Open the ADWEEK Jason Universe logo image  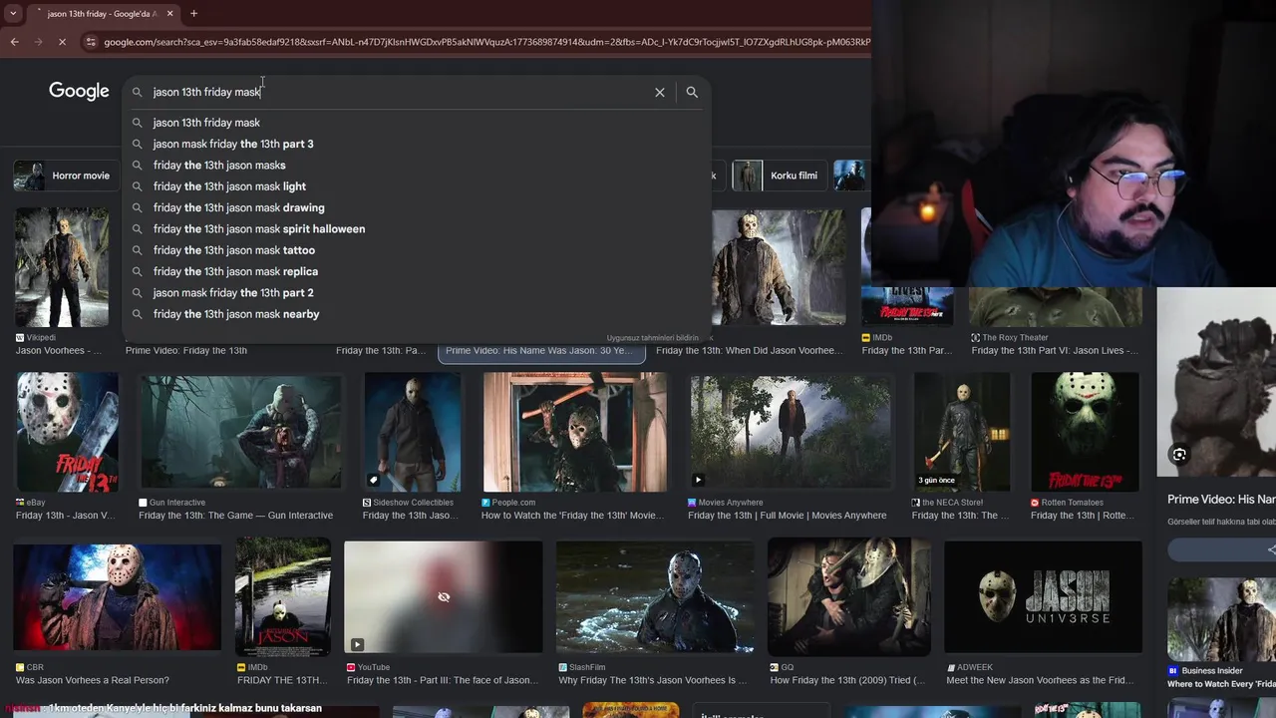(x=1043, y=596)
